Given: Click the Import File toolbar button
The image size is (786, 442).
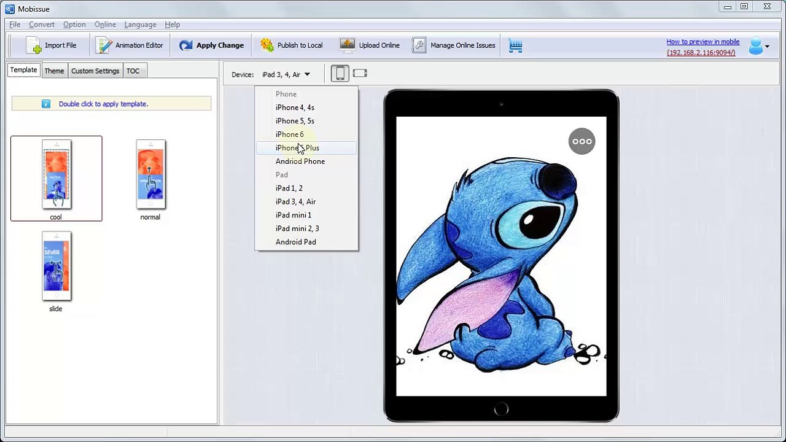Looking at the screenshot, I should pos(52,45).
